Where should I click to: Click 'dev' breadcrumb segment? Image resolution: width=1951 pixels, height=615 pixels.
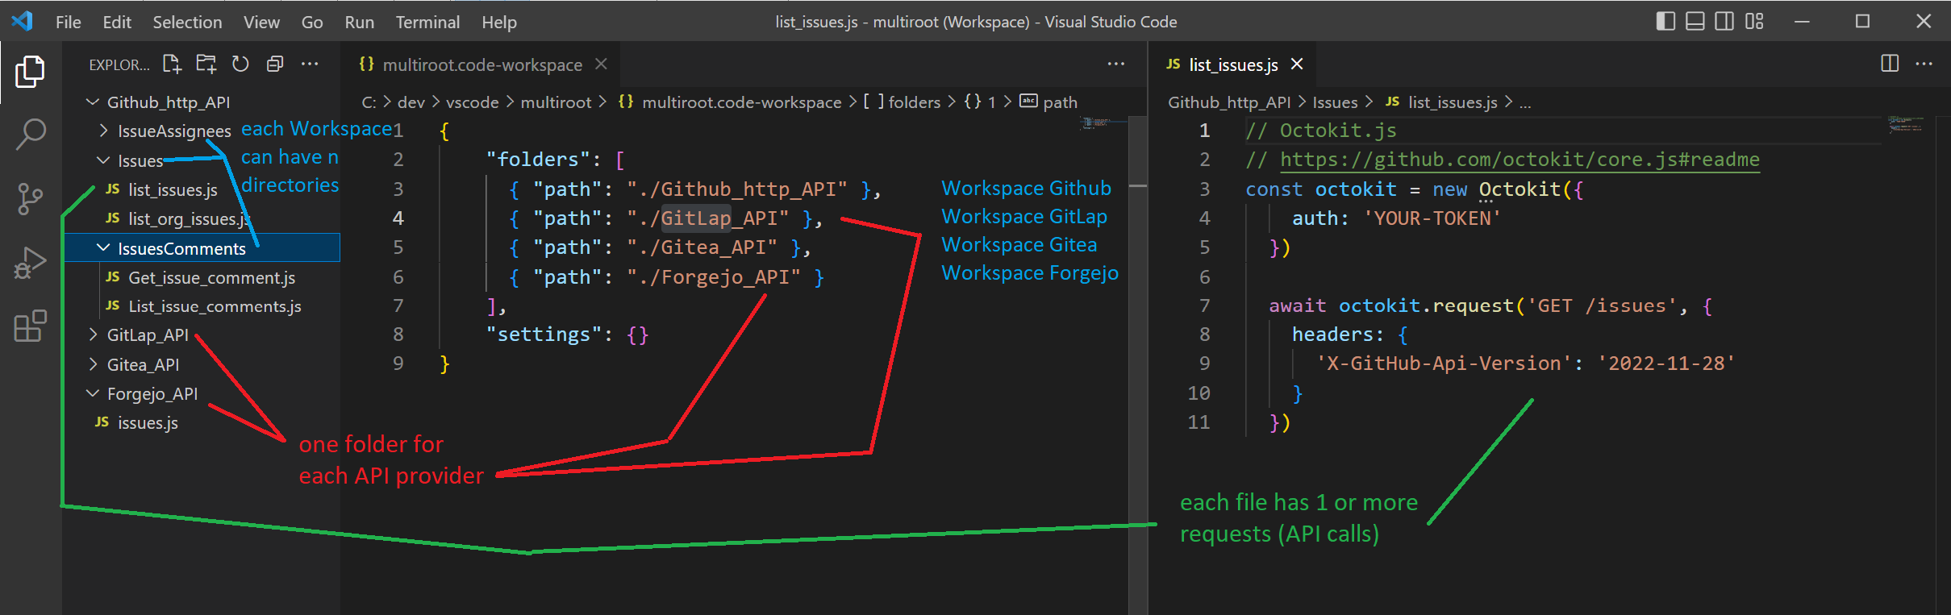tap(411, 102)
